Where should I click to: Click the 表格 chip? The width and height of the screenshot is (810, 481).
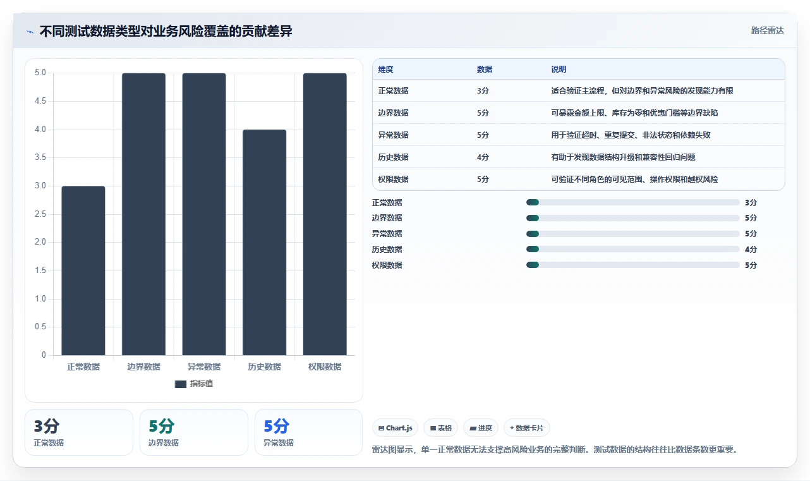pyautogui.click(x=440, y=428)
